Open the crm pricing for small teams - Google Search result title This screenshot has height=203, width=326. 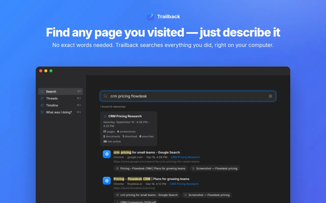tap(147, 153)
